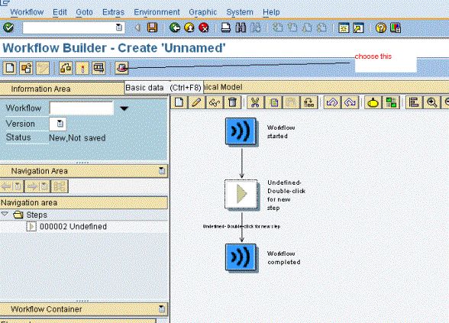Viewport: 449px width, 323px height.
Task: Open the Goto menu
Action: tap(84, 12)
